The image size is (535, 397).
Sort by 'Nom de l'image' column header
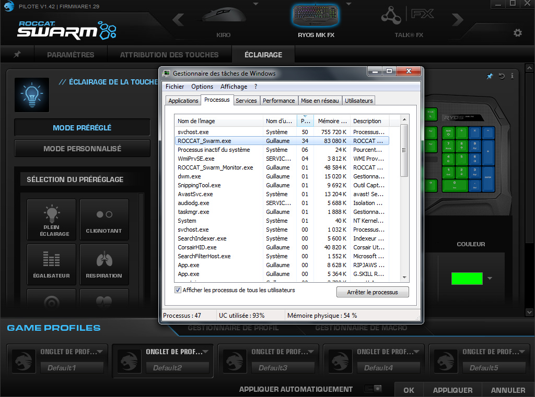click(218, 121)
